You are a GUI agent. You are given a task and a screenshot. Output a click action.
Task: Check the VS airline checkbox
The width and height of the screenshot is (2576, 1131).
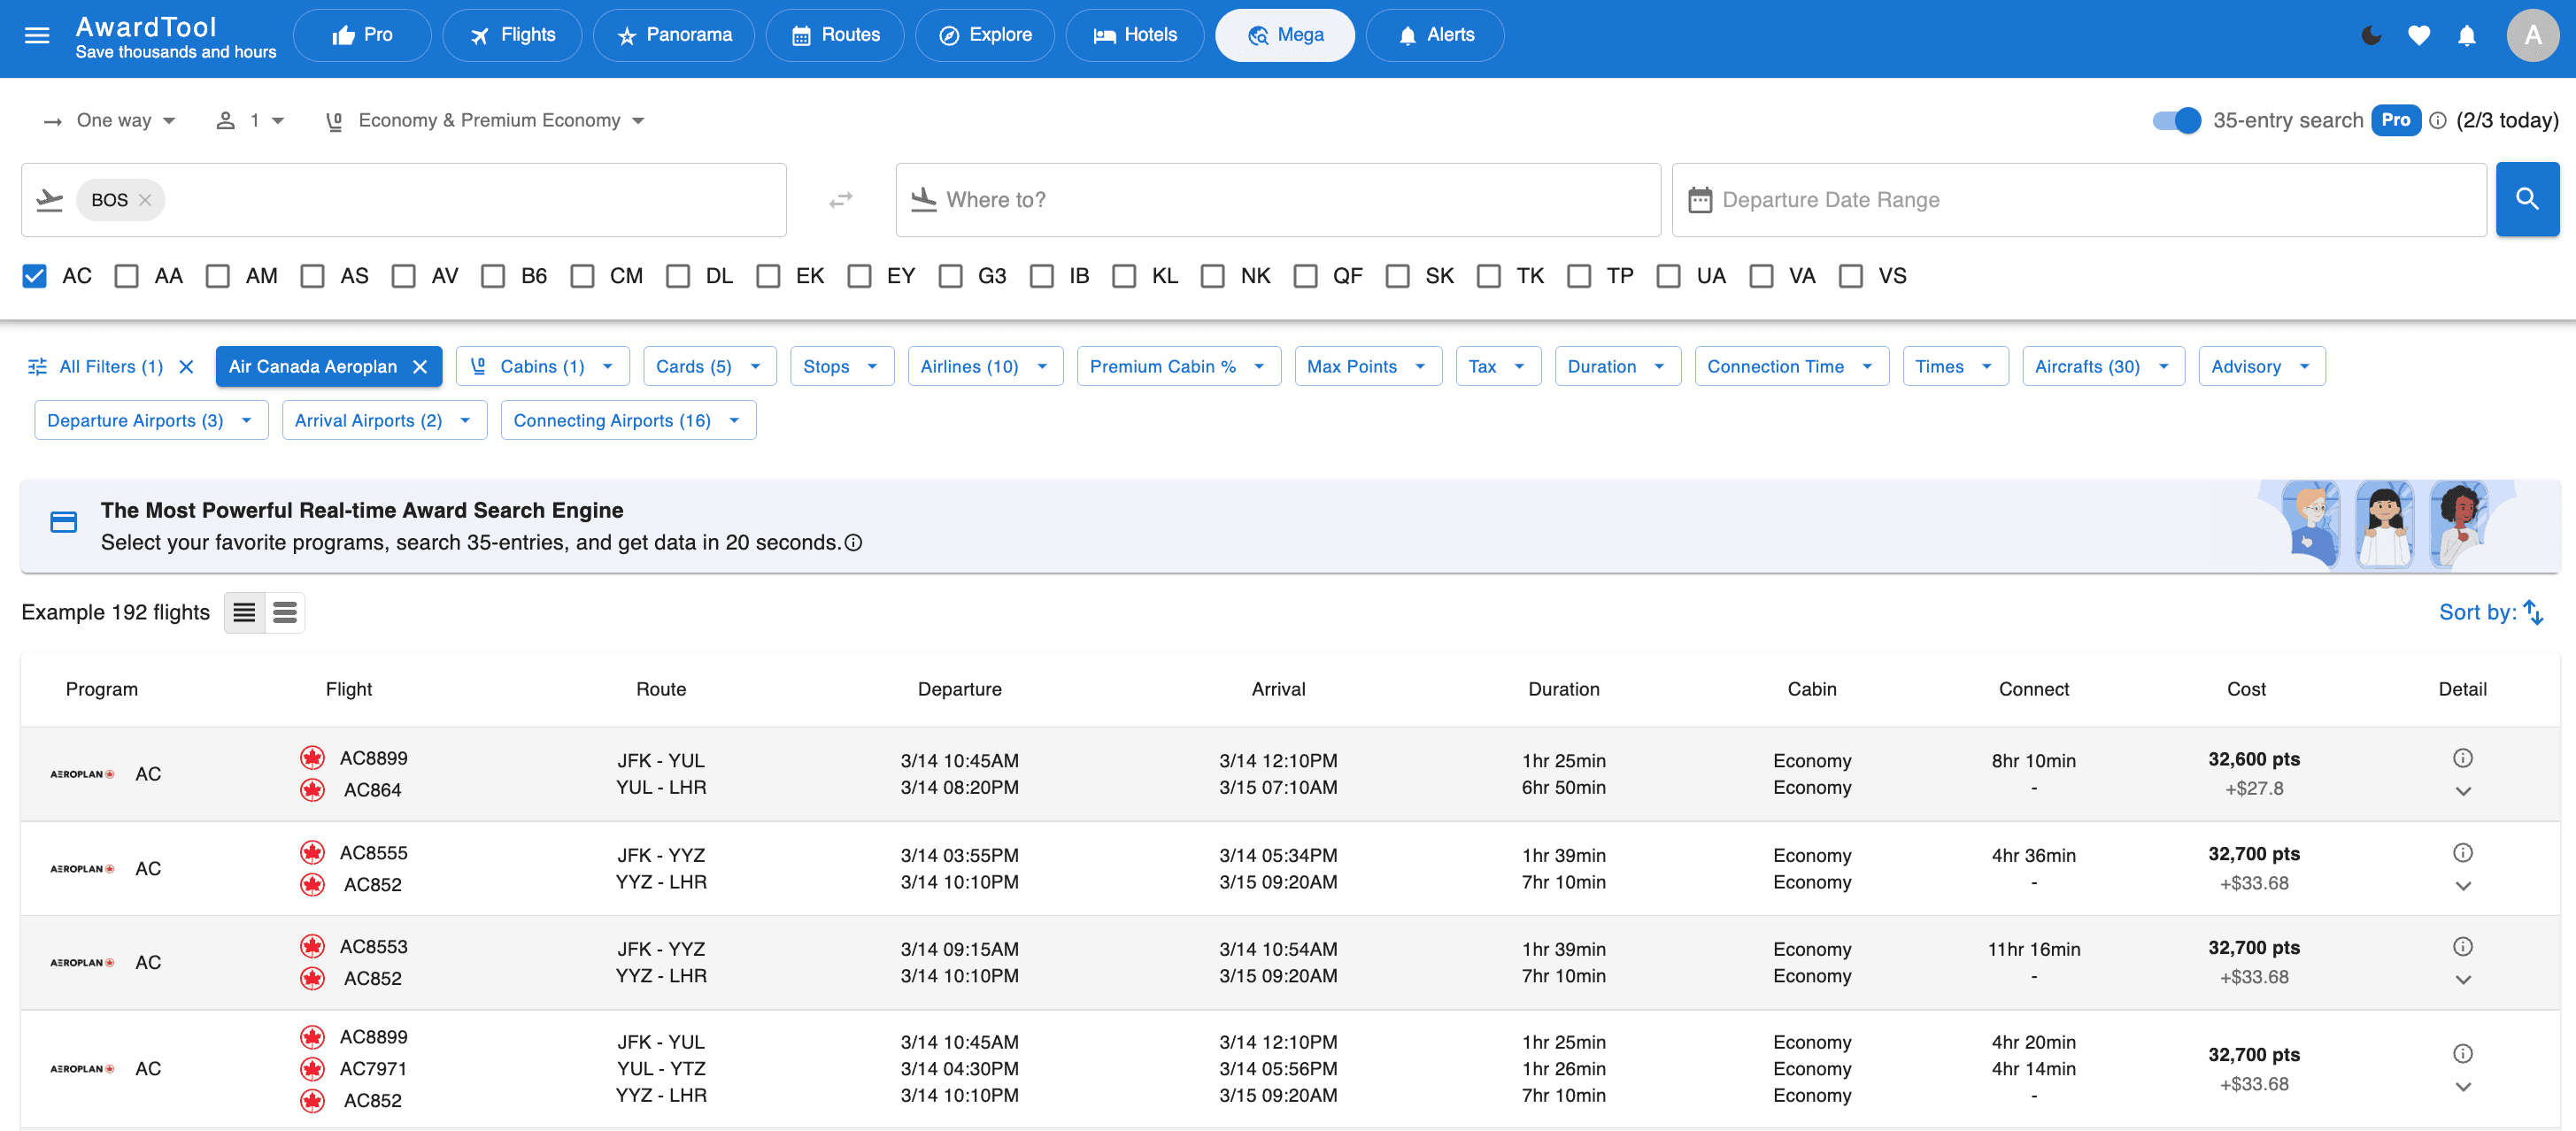point(1851,276)
